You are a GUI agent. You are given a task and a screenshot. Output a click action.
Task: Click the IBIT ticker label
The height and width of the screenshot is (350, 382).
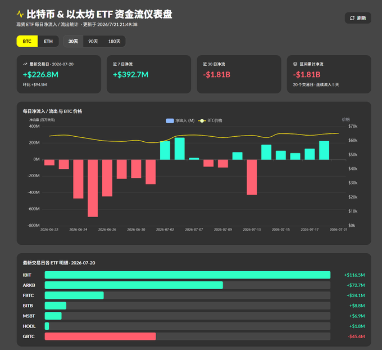pyautogui.click(x=27, y=275)
